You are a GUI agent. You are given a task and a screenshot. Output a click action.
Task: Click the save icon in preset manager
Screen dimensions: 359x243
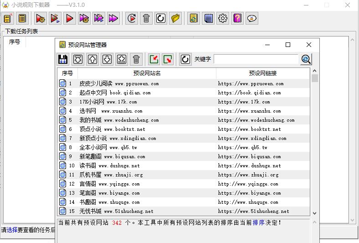point(63,59)
